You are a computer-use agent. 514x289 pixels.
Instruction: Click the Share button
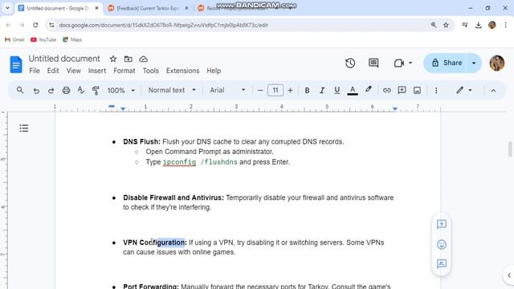tap(447, 63)
